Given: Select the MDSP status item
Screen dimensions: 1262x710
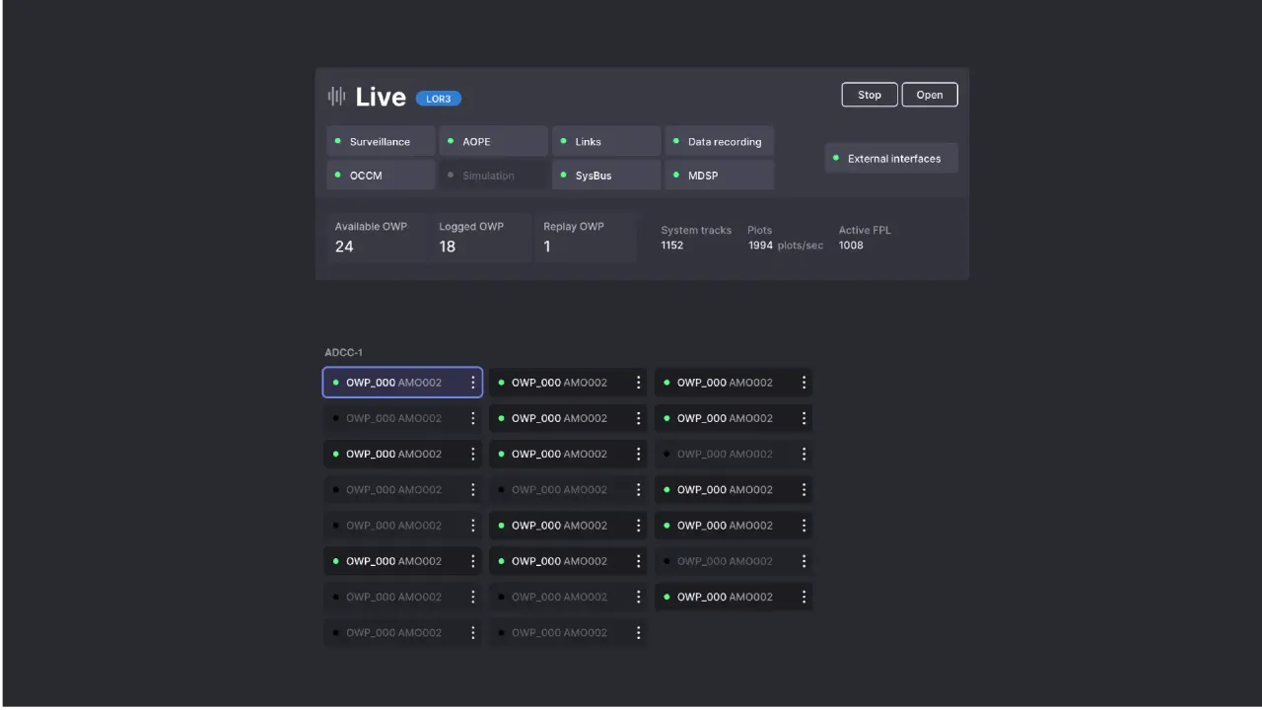Looking at the screenshot, I should (x=719, y=176).
